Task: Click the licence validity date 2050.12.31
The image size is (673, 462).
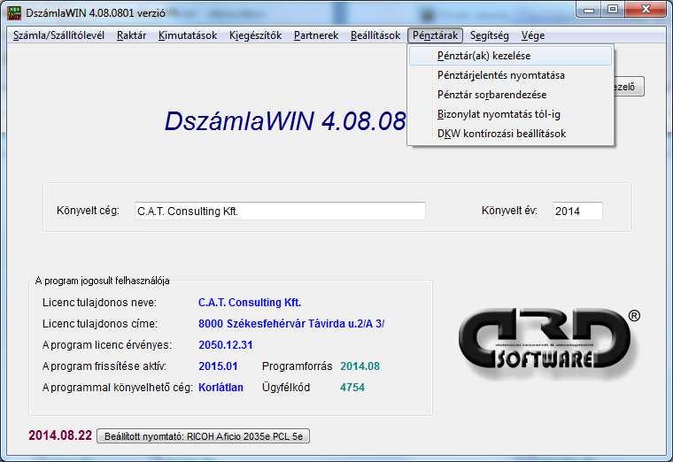Action: click(225, 345)
